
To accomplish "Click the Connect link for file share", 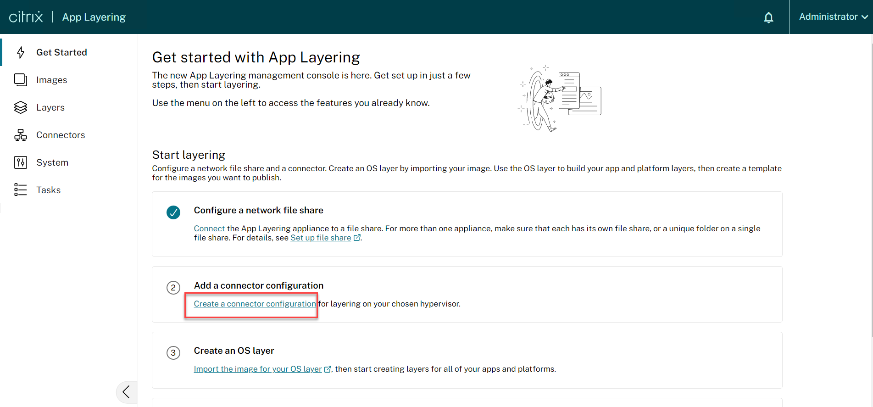I will tap(209, 229).
